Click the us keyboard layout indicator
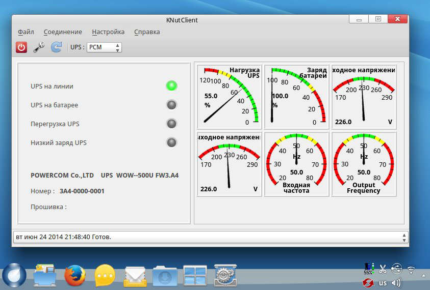This screenshot has height=290, width=430. [x=383, y=283]
